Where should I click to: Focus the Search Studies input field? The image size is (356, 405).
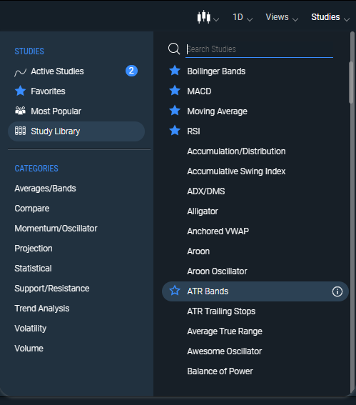(259, 49)
